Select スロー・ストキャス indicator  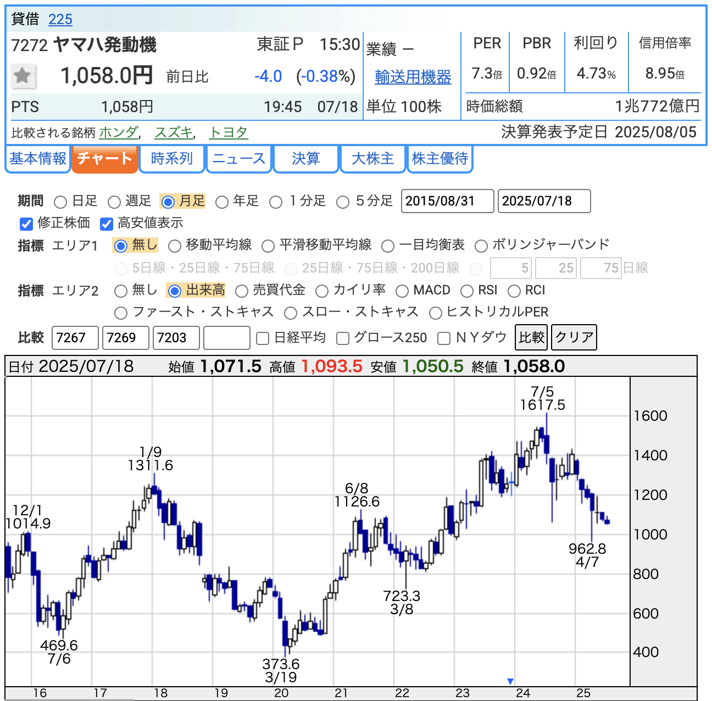coord(291,313)
